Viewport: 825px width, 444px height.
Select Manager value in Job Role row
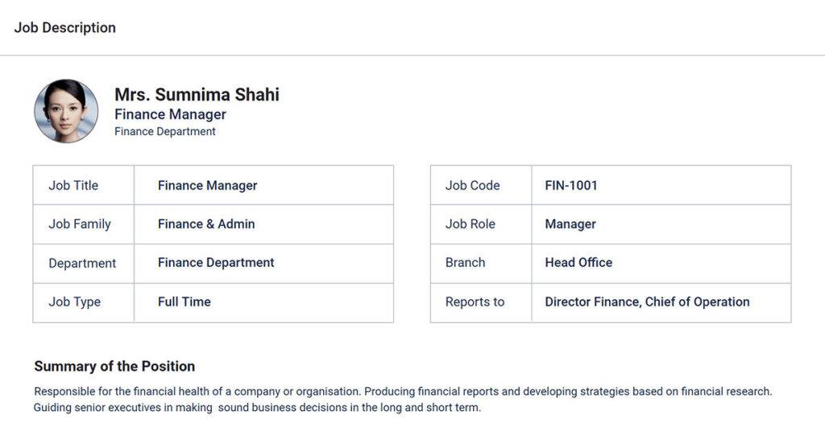570,224
